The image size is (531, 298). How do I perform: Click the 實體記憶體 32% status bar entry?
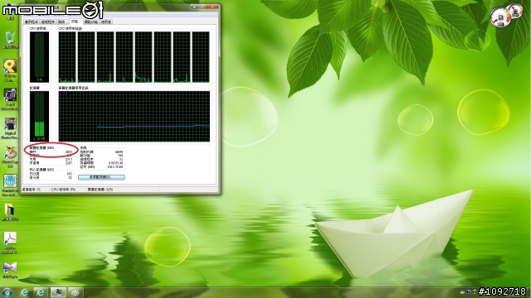point(100,190)
